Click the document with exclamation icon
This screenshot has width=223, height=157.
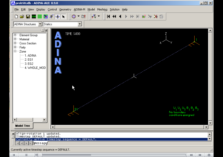[x=83, y=17]
